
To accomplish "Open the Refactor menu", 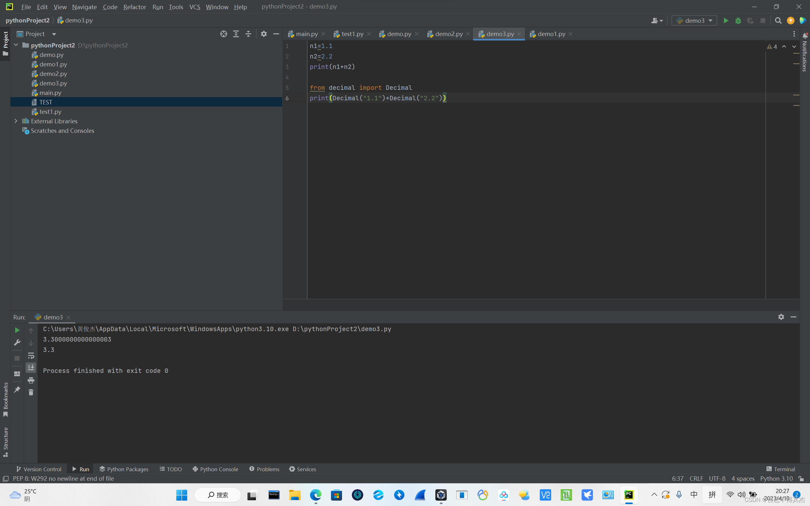I will pyautogui.click(x=134, y=7).
